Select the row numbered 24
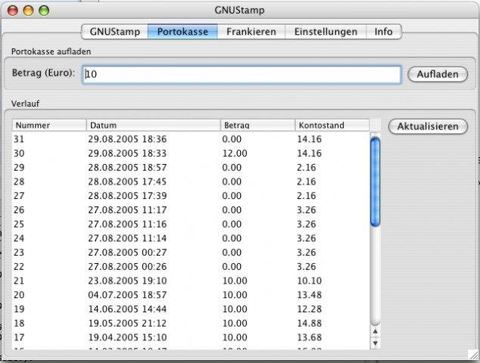Screen dimensions: 480x363 click(191, 238)
